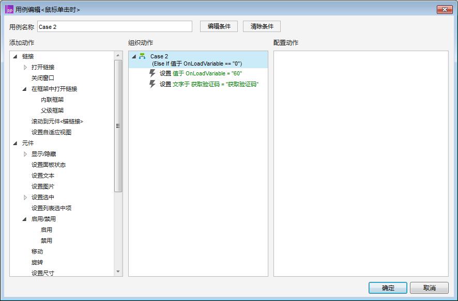
Task: Click the action list scrollbar thumb
Action: tap(118, 126)
